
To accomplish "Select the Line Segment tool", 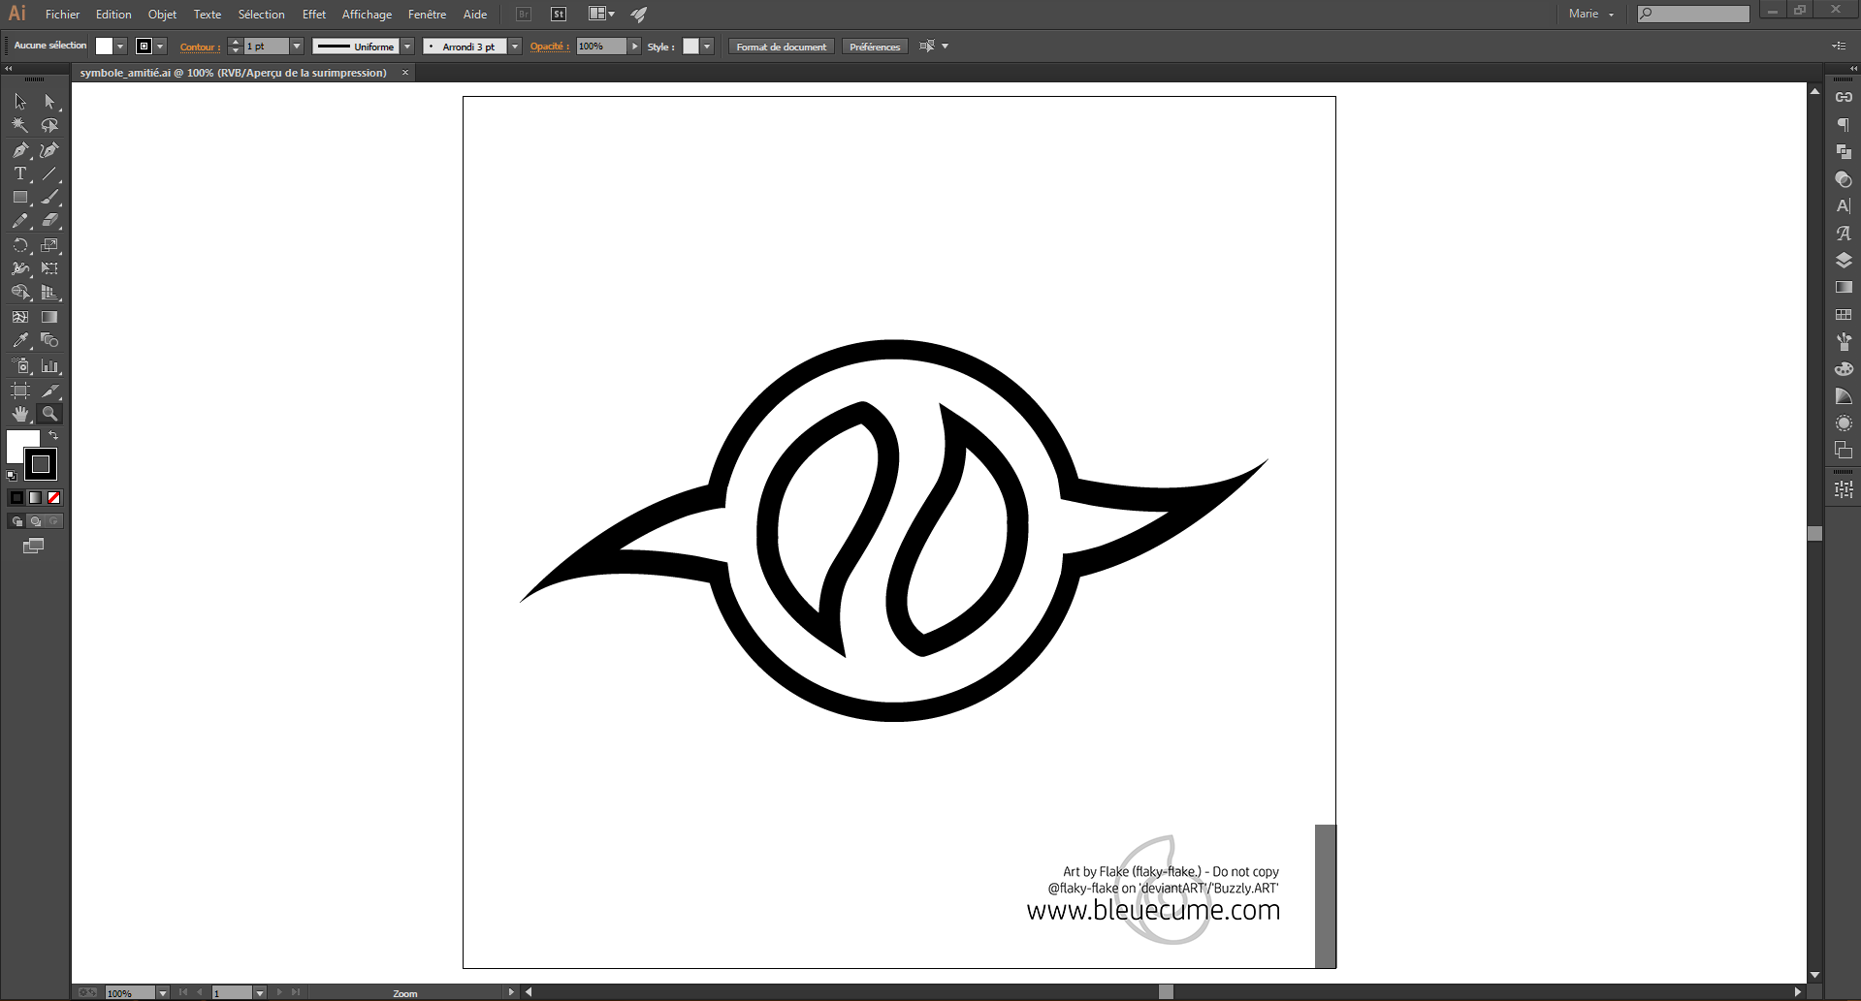I will [49, 173].
